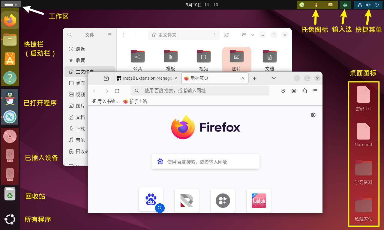The height and width of the screenshot is (230, 384).
Task: Open the Extensions puzzle icon in Firefox
Action: coord(305,91)
